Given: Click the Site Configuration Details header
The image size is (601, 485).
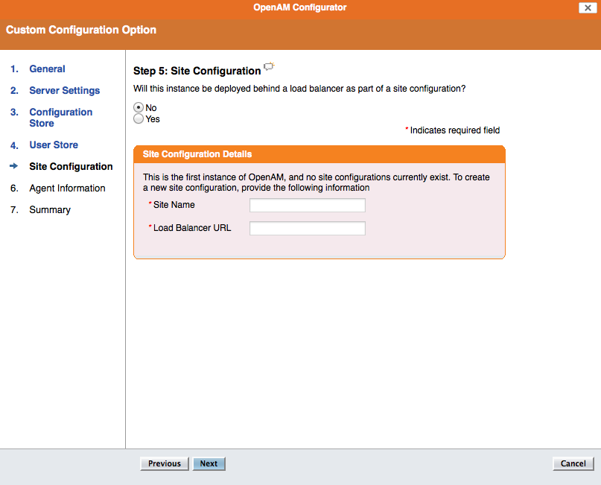Looking at the screenshot, I should point(319,154).
